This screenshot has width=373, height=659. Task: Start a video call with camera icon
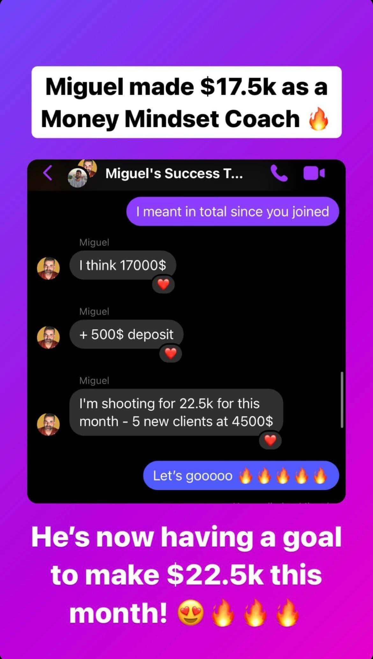tap(314, 173)
